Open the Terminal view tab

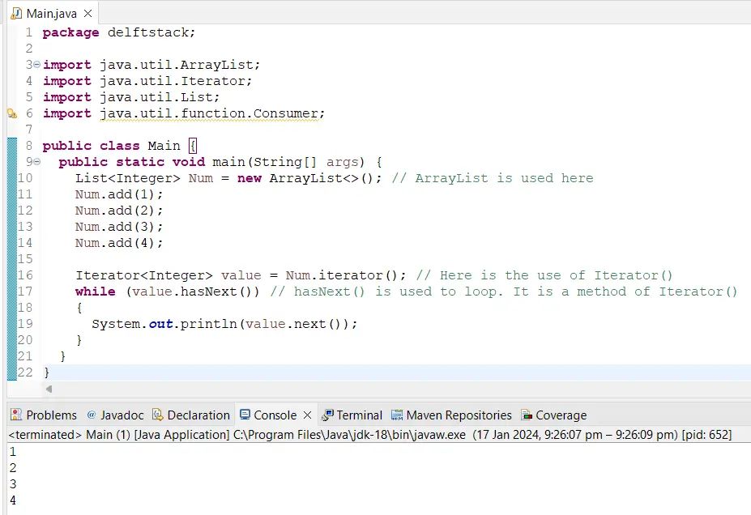point(352,415)
